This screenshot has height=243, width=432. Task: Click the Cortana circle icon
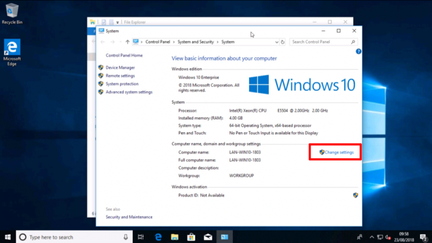22,237
